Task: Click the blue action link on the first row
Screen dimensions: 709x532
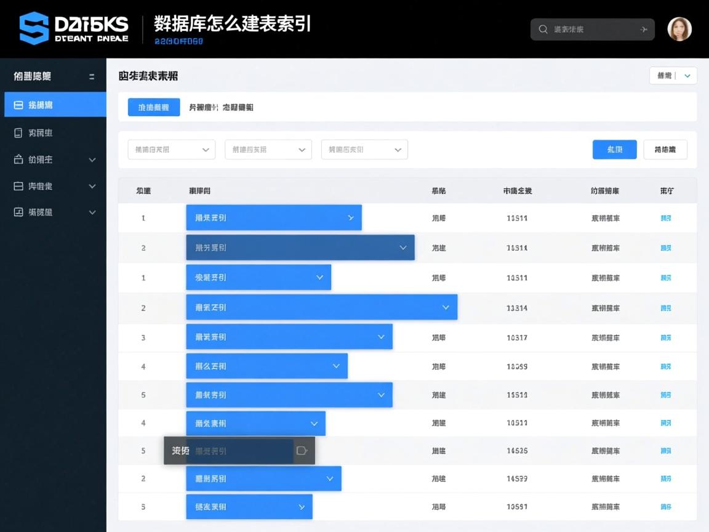Action: coord(665,217)
